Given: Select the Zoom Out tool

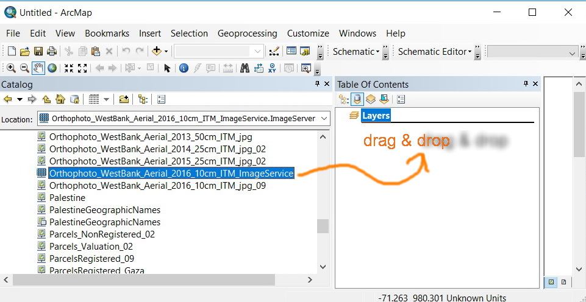Looking at the screenshot, I should (x=24, y=68).
